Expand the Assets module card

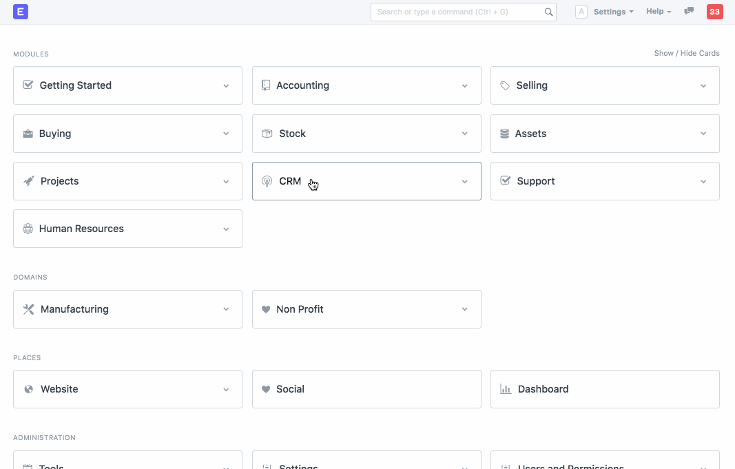coord(703,133)
